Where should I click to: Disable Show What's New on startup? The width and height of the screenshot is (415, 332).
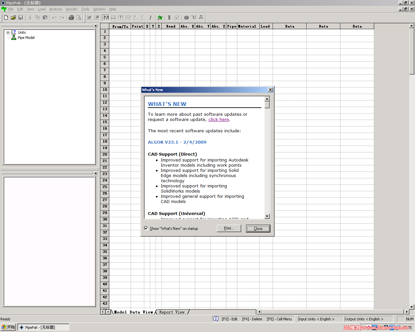tap(146, 229)
